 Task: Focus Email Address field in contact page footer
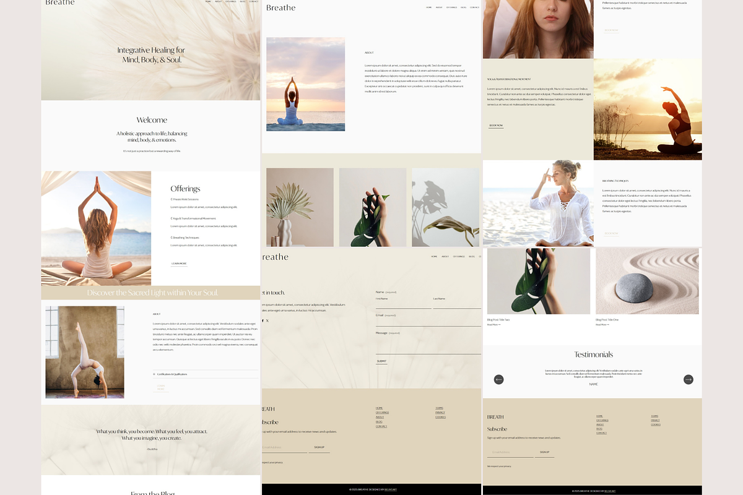coord(284,447)
